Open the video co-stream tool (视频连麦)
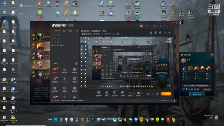Viewport: 224px width, 126px height. (x=55, y=80)
